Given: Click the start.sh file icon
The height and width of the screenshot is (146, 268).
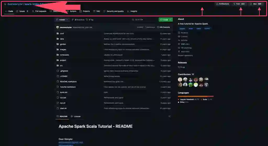Looking at the screenshot, I should pyautogui.click(x=58, y=108).
